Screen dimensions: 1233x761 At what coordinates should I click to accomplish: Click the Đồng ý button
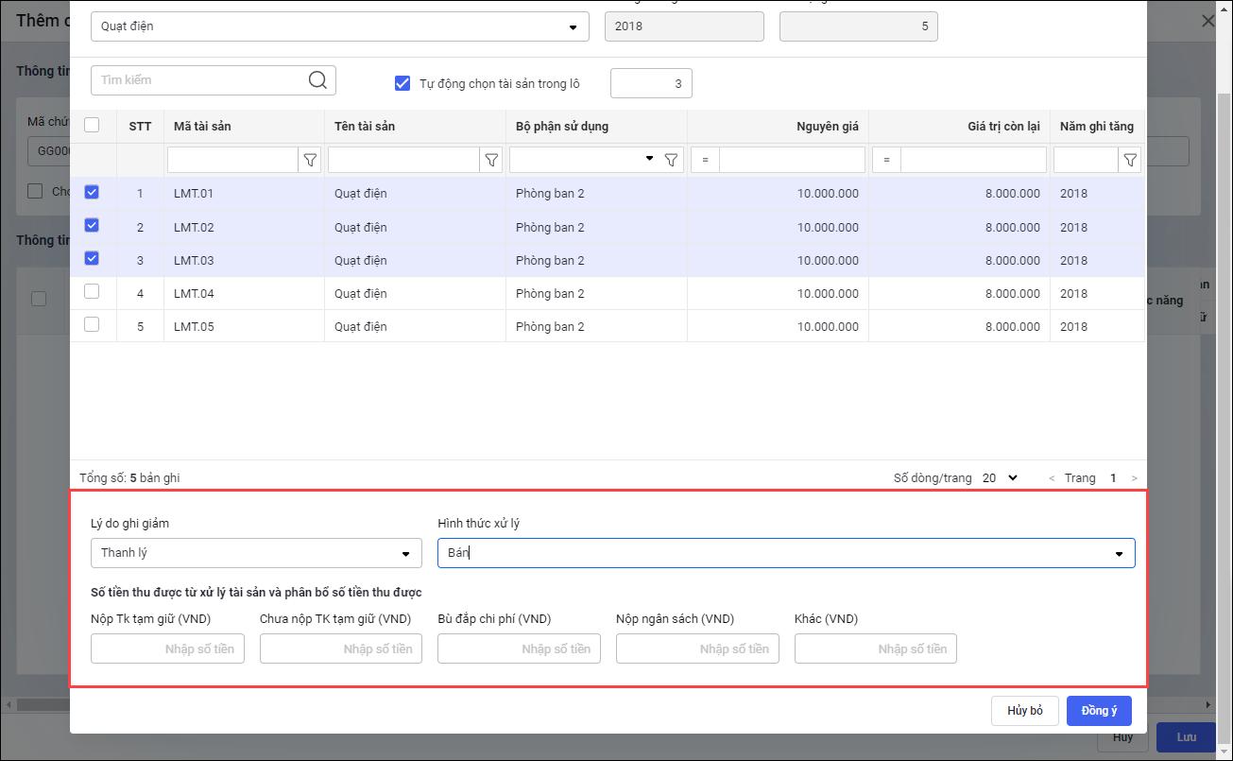pyautogui.click(x=1099, y=711)
